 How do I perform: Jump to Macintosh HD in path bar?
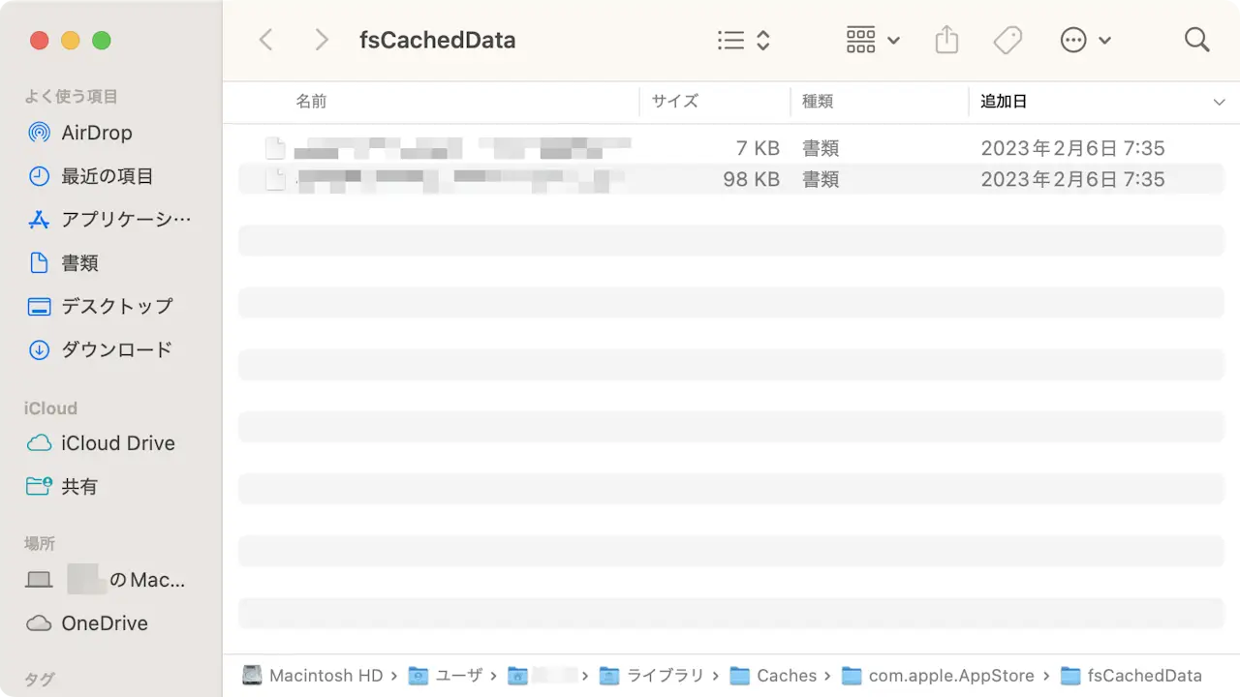325,676
